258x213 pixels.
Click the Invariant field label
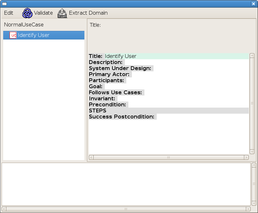click(x=102, y=98)
